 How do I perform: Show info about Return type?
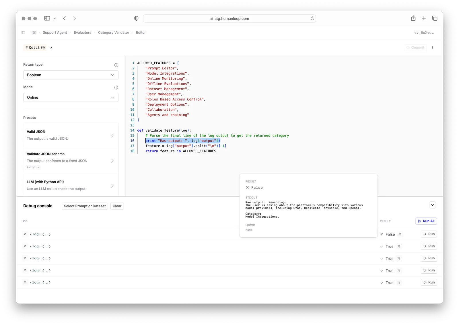(116, 65)
